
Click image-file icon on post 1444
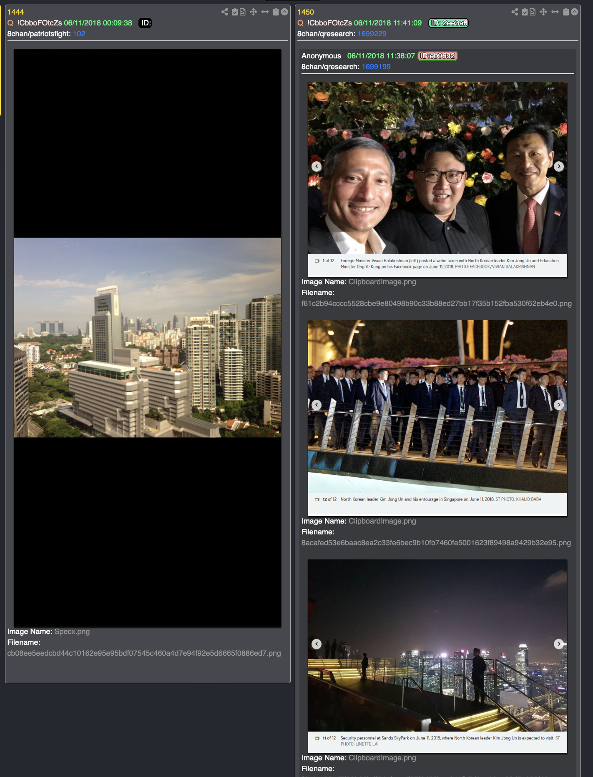243,12
